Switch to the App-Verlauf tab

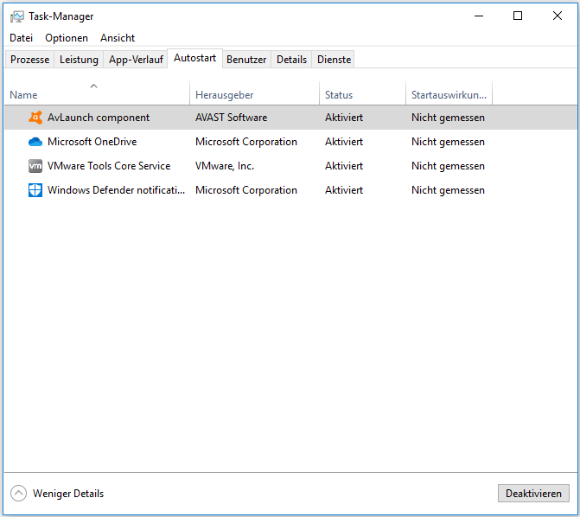click(x=136, y=60)
